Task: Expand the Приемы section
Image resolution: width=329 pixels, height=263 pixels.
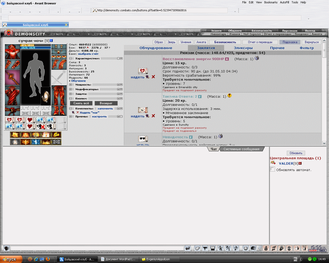Action: pyautogui.click(x=70, y=117)
